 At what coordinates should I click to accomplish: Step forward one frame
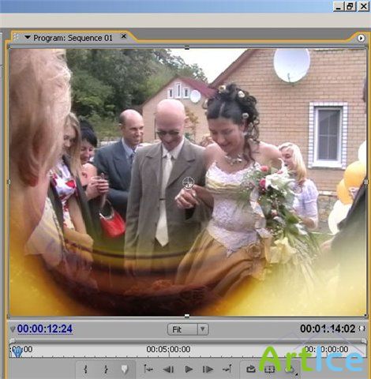pyautogui.click(x=208, y=370)
